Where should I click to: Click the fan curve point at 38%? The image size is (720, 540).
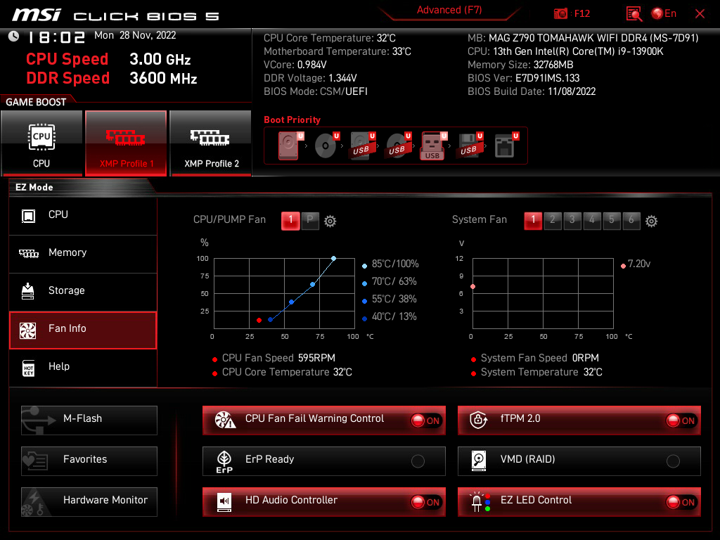[x=292, y=302]
